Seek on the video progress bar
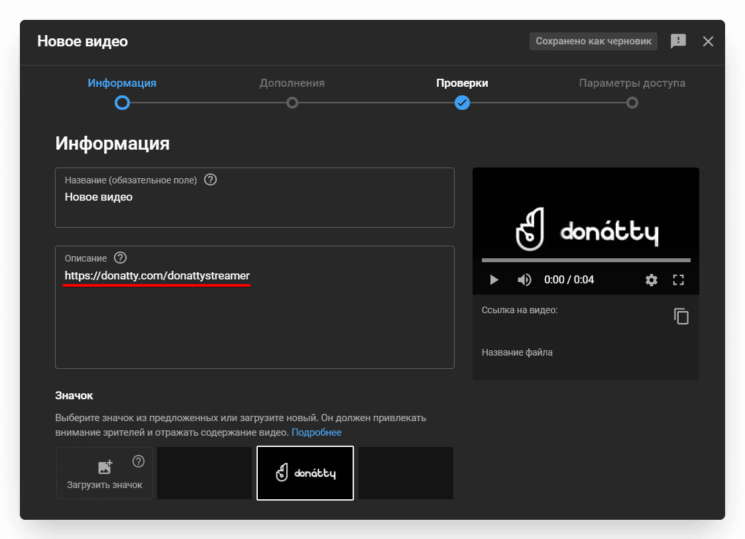The height and width of the screenshot is (539, 745). click(x=586, y=260)
